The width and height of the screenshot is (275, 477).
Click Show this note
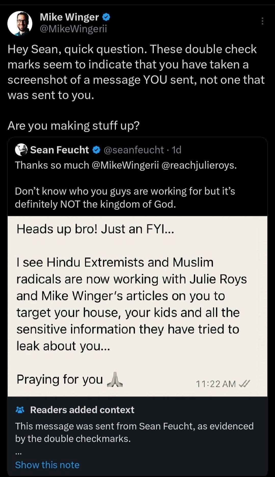47,465
